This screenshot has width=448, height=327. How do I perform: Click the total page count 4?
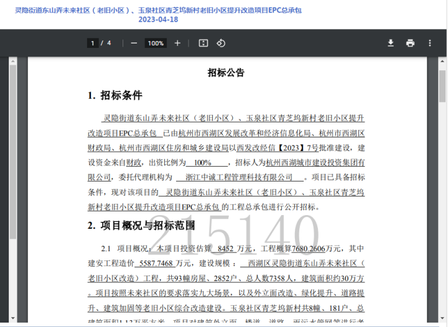[x=109, y=44]
